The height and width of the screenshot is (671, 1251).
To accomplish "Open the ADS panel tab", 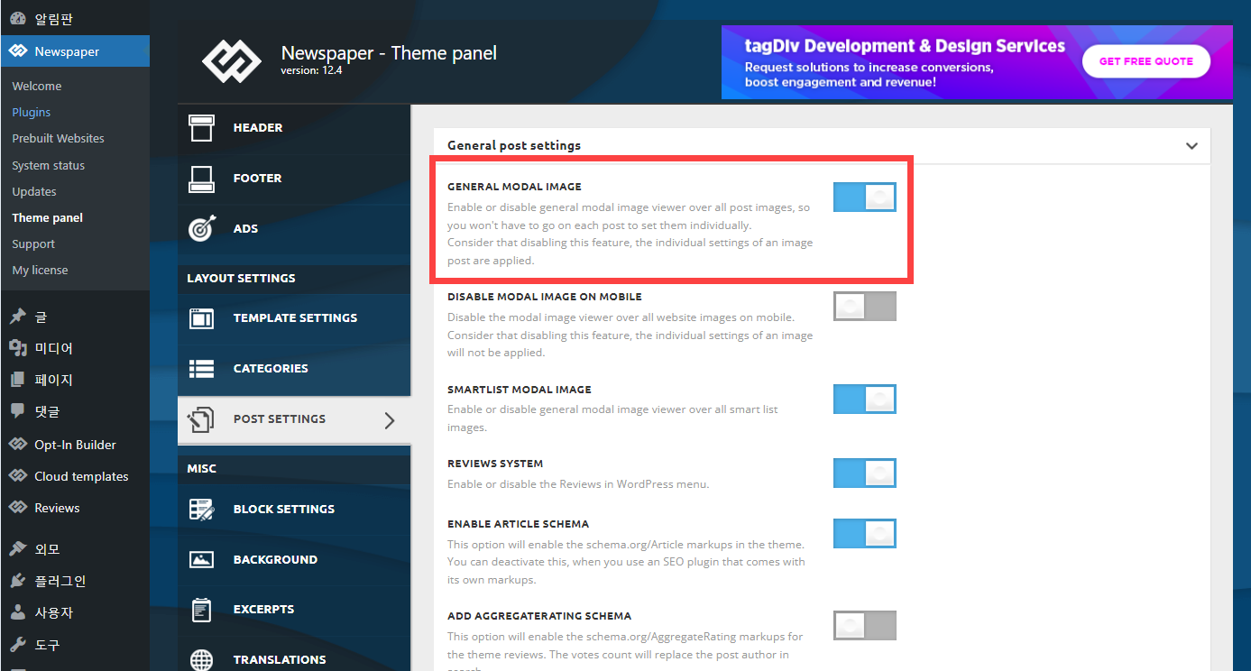I will tap(294, 229).
